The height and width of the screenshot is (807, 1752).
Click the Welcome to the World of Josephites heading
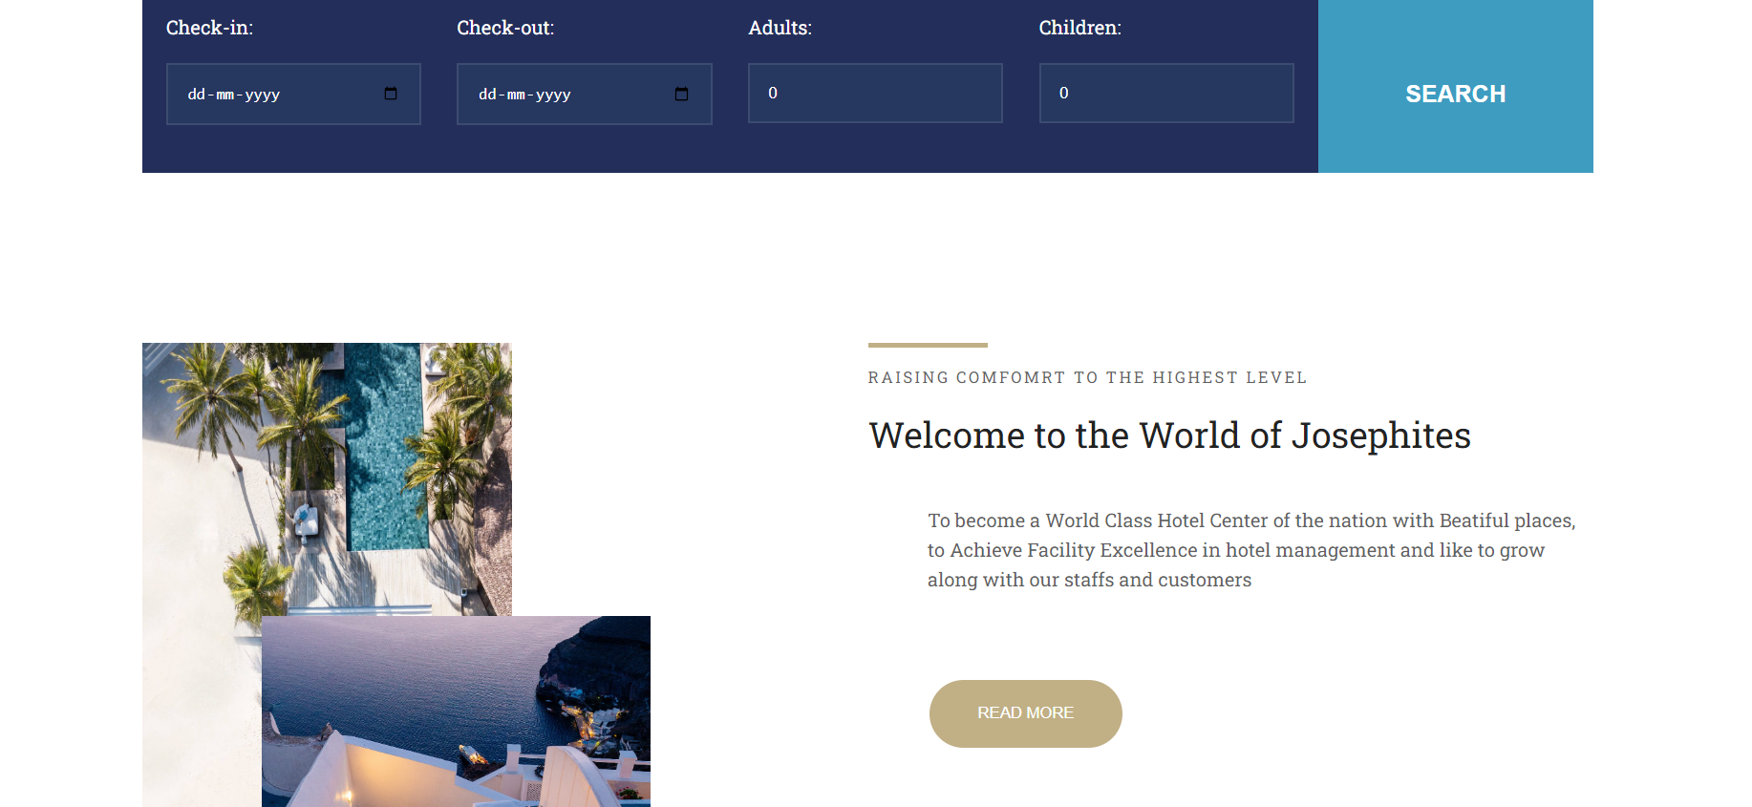point(1169,435)
